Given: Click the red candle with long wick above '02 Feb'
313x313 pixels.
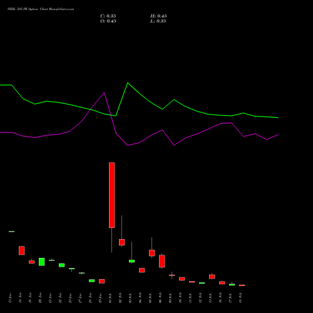Looking at the screenshot, I should [122, 242].
